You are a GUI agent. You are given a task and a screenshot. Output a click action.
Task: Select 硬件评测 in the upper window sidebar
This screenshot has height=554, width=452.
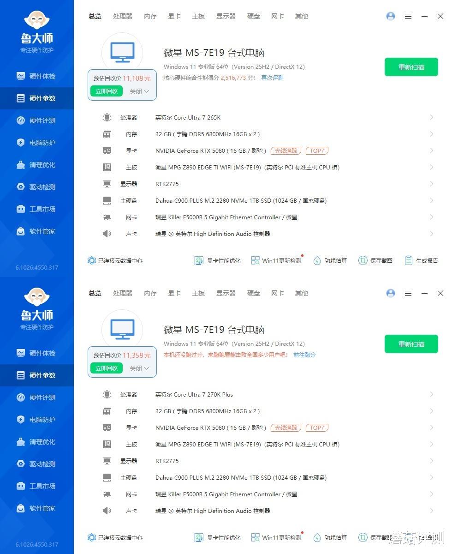[36, 120]
